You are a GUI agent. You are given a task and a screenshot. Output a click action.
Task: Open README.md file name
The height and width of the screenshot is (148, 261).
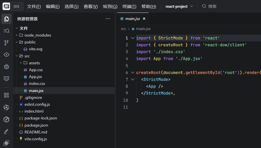point(36,132)
